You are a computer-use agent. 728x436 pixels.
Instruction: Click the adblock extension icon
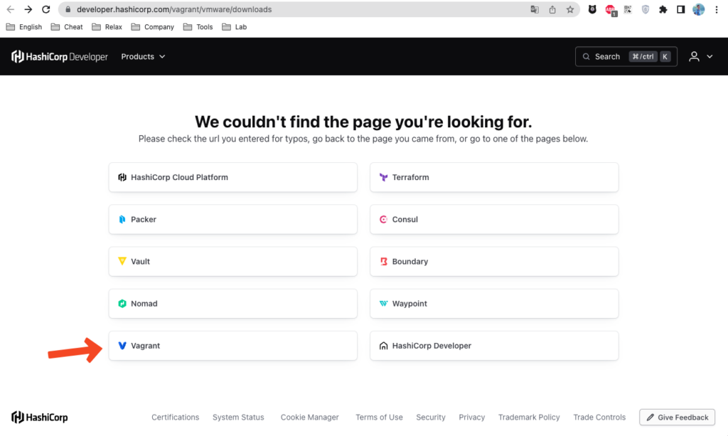611,10
